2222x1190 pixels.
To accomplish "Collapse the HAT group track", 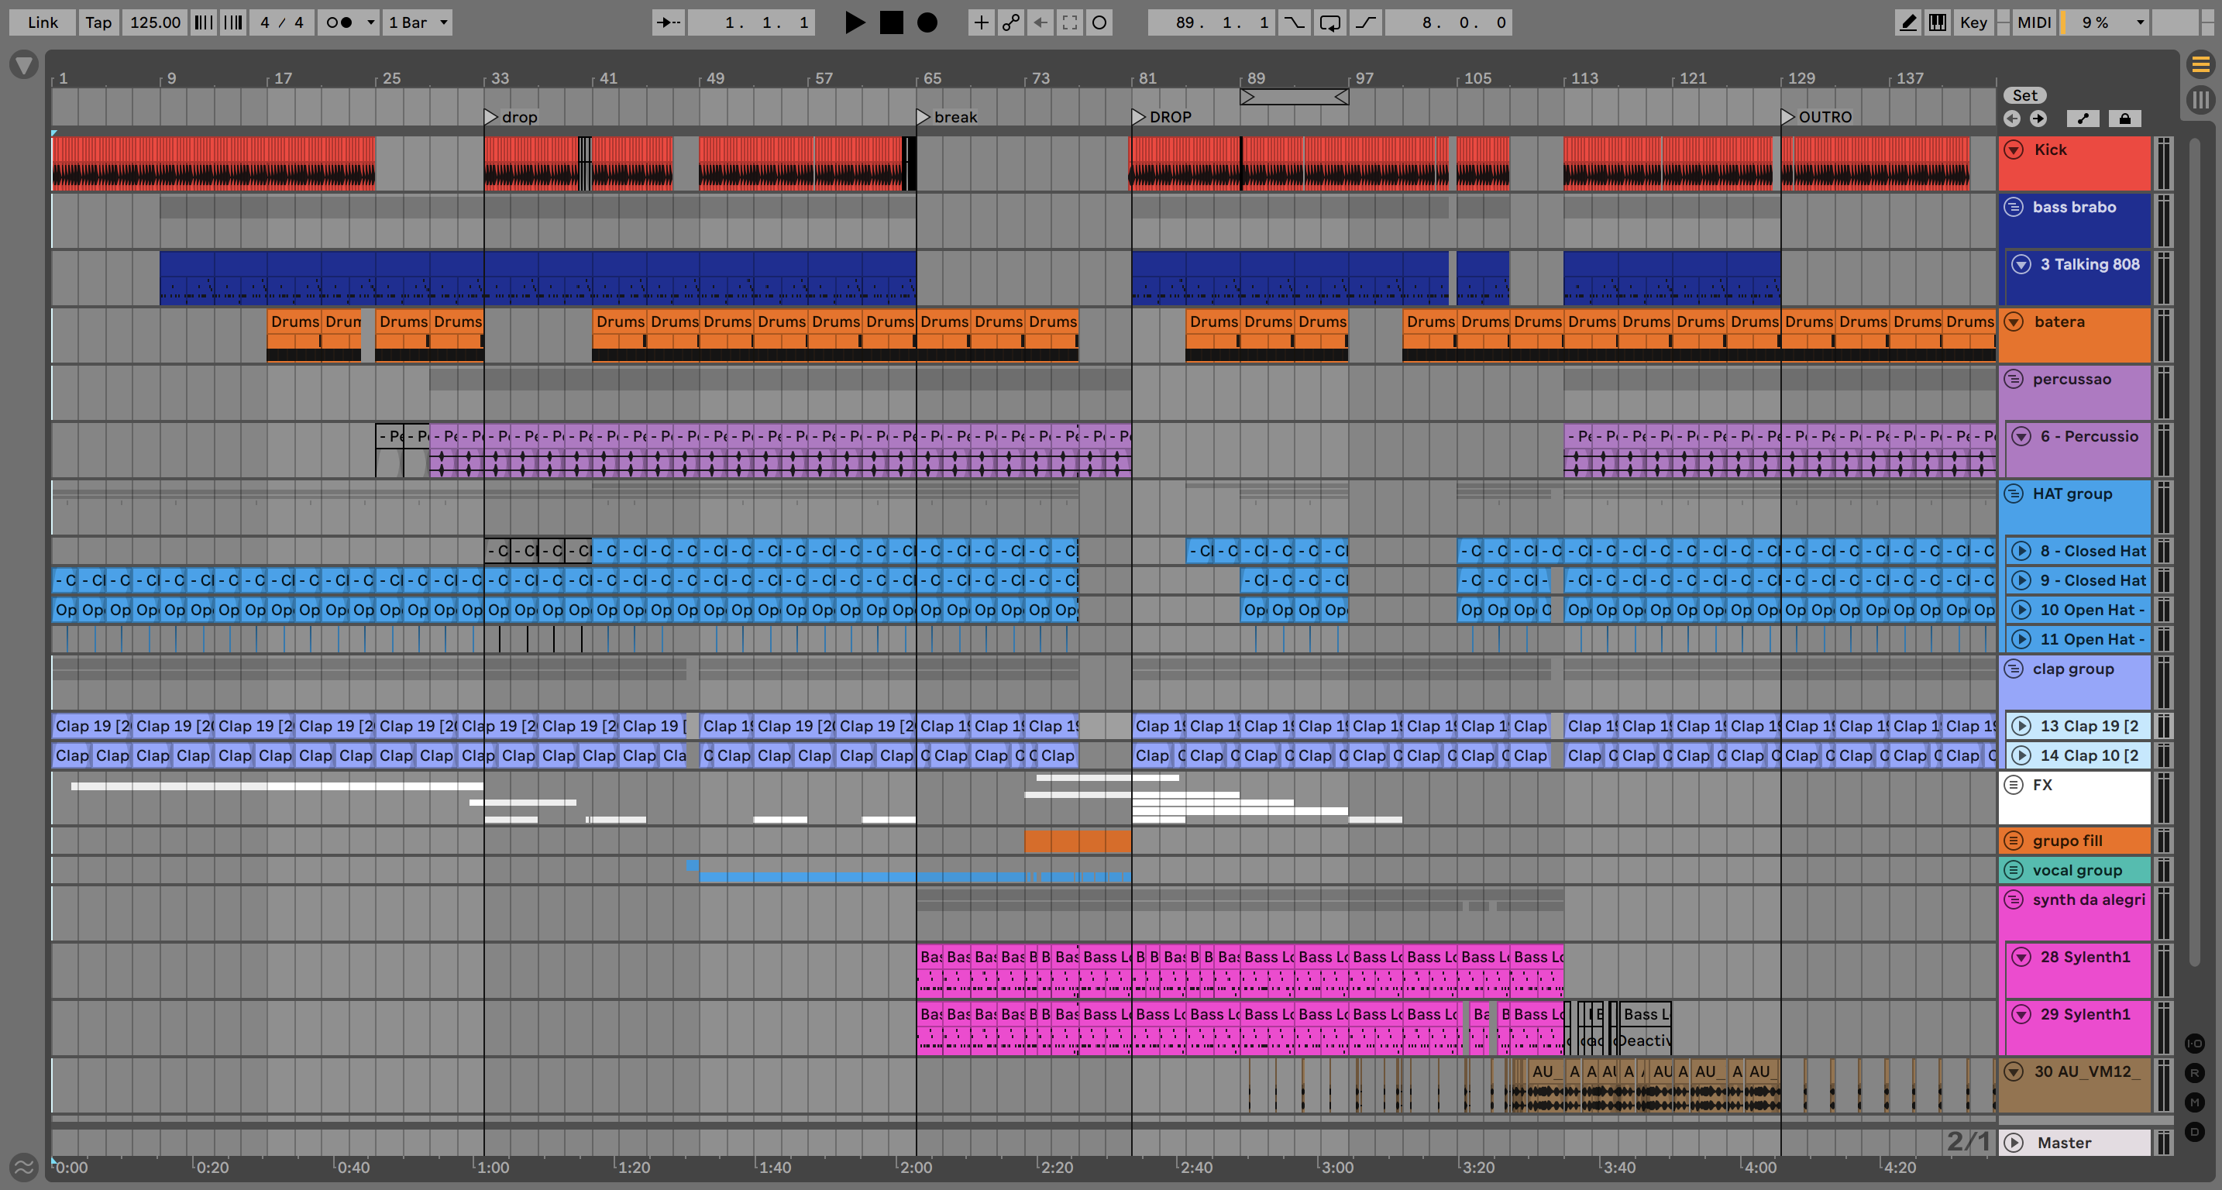I will point(2014,494).
